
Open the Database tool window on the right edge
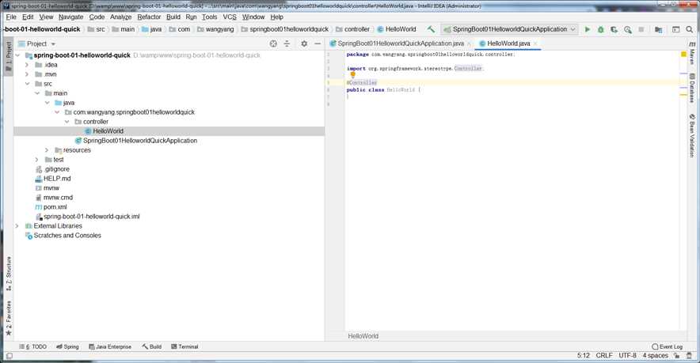(692, 88)
